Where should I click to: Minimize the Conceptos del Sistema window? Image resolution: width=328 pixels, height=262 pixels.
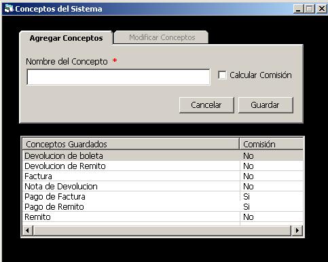pos(298,9)
